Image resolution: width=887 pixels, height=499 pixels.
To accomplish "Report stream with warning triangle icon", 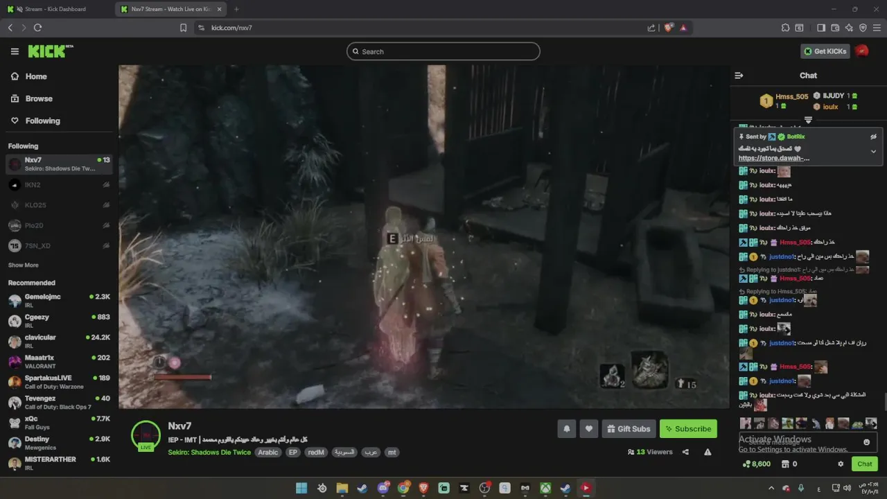I will coord(708,452).
